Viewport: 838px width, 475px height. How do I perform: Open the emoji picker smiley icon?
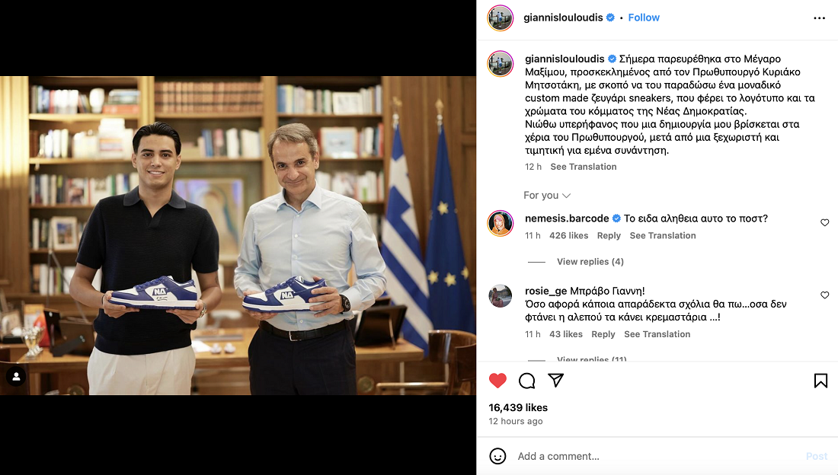pos(497,456)
